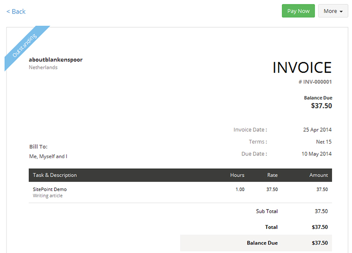Viewport: 352px width, 253px height.
Task: Select the invoice date 25 Apr 2014
Action: pyautogui.click(x=317, y=130)
